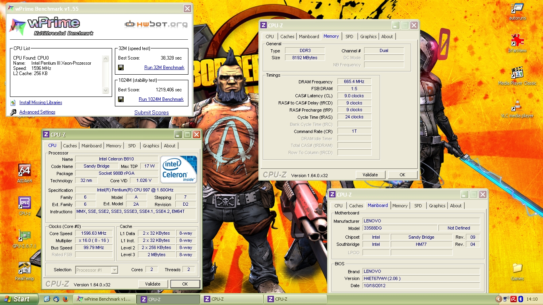Click the Intel Celeron inside logo in CPU-Z
Screen dimensions: 543x305
[x=178, y=169]
